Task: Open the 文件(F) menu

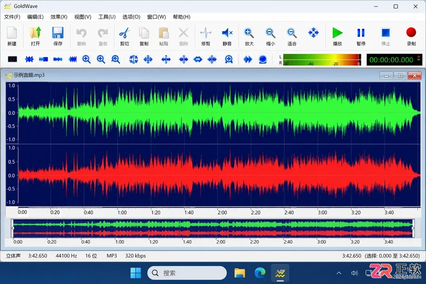Action: [x=12, y=17]
